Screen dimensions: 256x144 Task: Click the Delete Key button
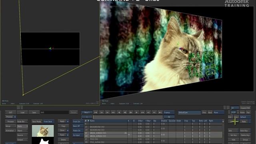click(245, 135)
